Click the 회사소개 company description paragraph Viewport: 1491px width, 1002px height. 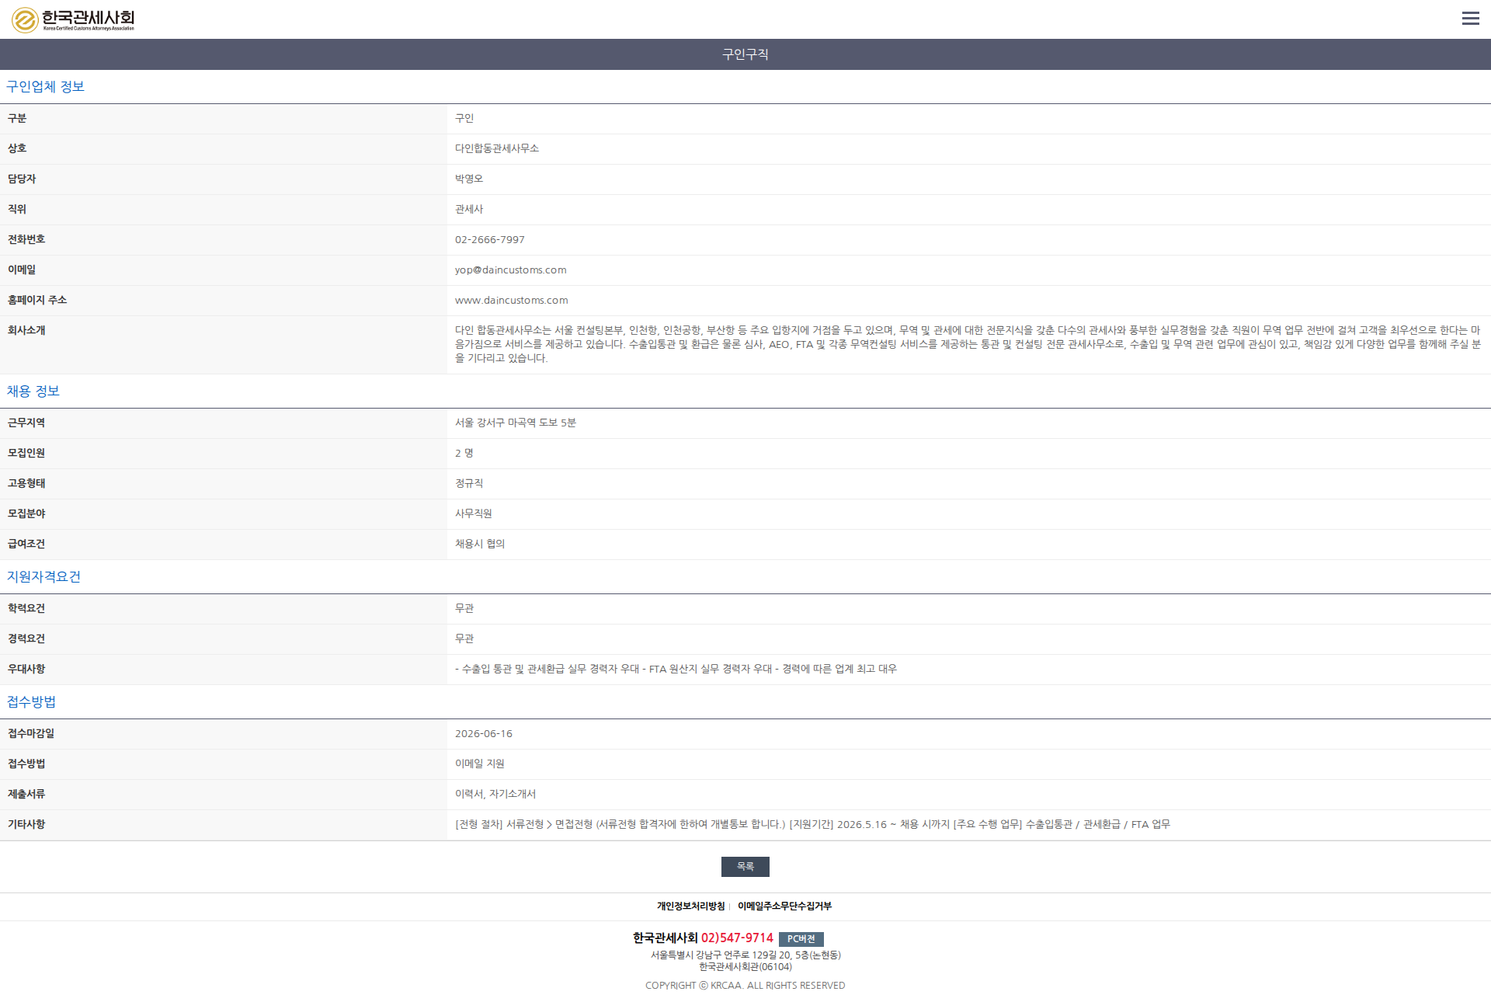tap(968, 344)
